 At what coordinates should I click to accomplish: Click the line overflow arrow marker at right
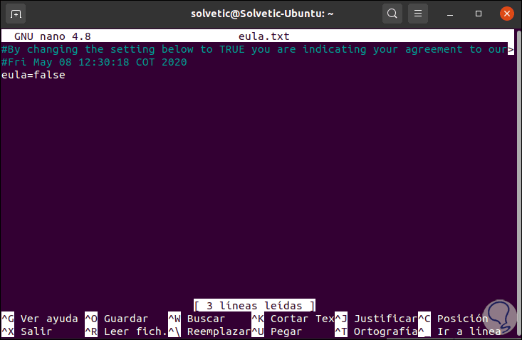point(511,49)
